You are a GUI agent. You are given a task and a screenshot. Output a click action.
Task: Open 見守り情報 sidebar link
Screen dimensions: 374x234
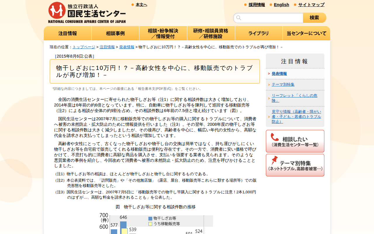[296, 116]
